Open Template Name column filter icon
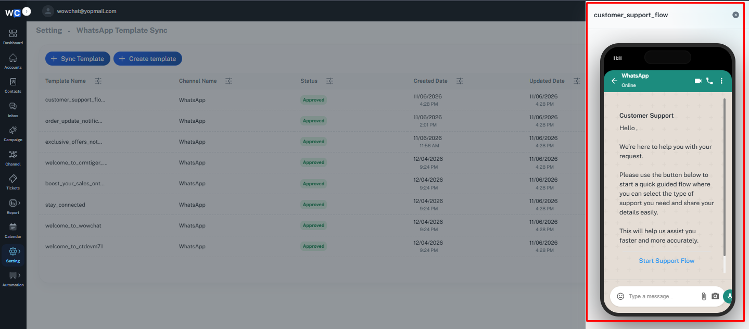The width and height of the screenshot is (749, 329). coord(98,81)
